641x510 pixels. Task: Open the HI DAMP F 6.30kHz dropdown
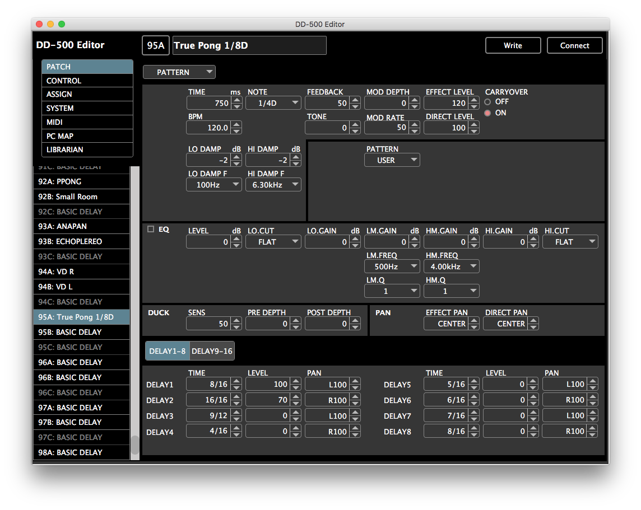[x=273, y=185]
